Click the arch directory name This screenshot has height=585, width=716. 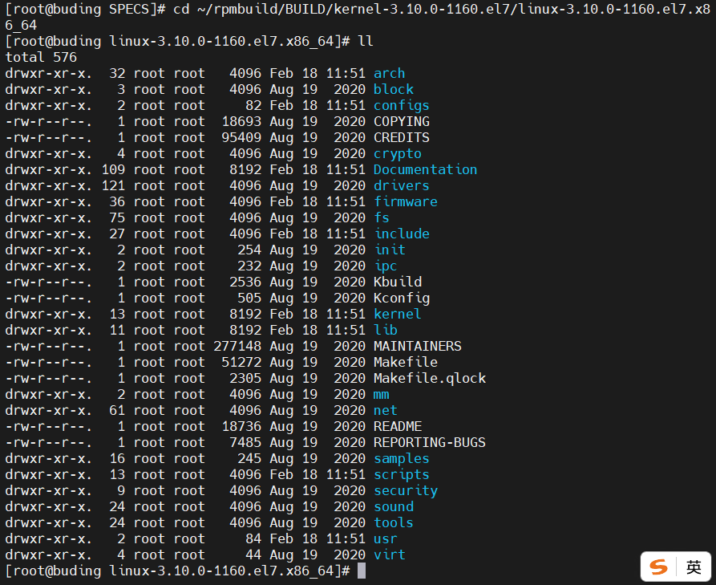[x=389, y=73]
